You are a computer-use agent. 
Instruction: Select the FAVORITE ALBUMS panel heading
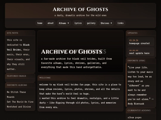click(17, 85)
